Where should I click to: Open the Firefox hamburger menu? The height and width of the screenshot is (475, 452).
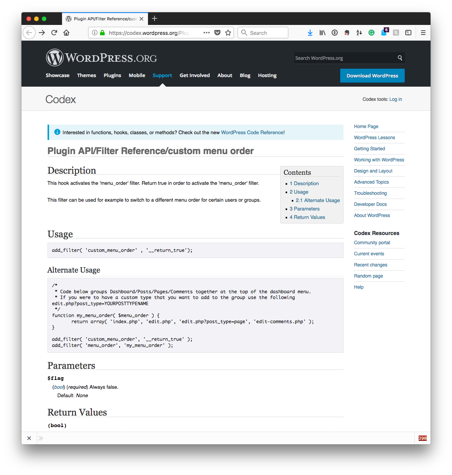[x=423, y=33]
